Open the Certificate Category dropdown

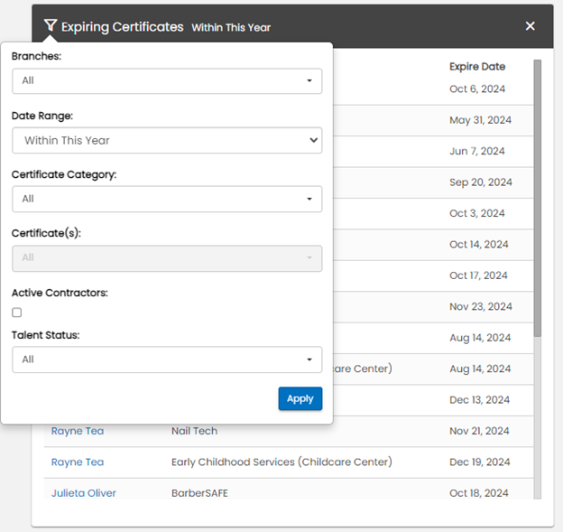[x=167, y=199]
